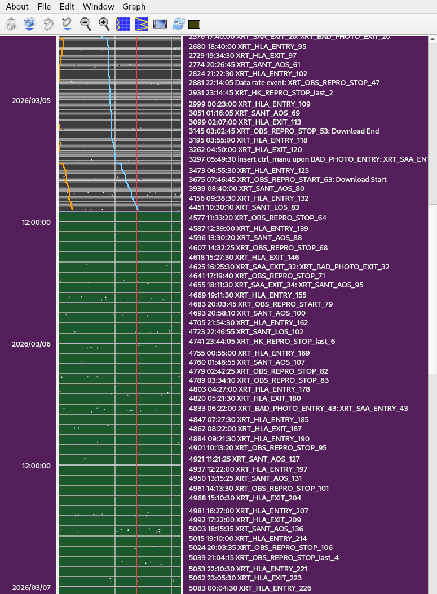Select event 3675 Download Start entry

[x=288, y=180]
